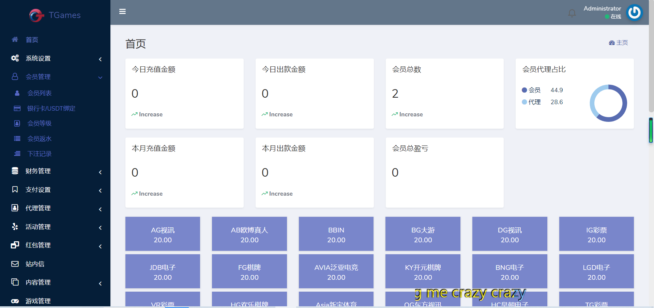Click the lines icon beside 下注记录
The height and width of the screenshot is (308, 654).
pos(17,153)
